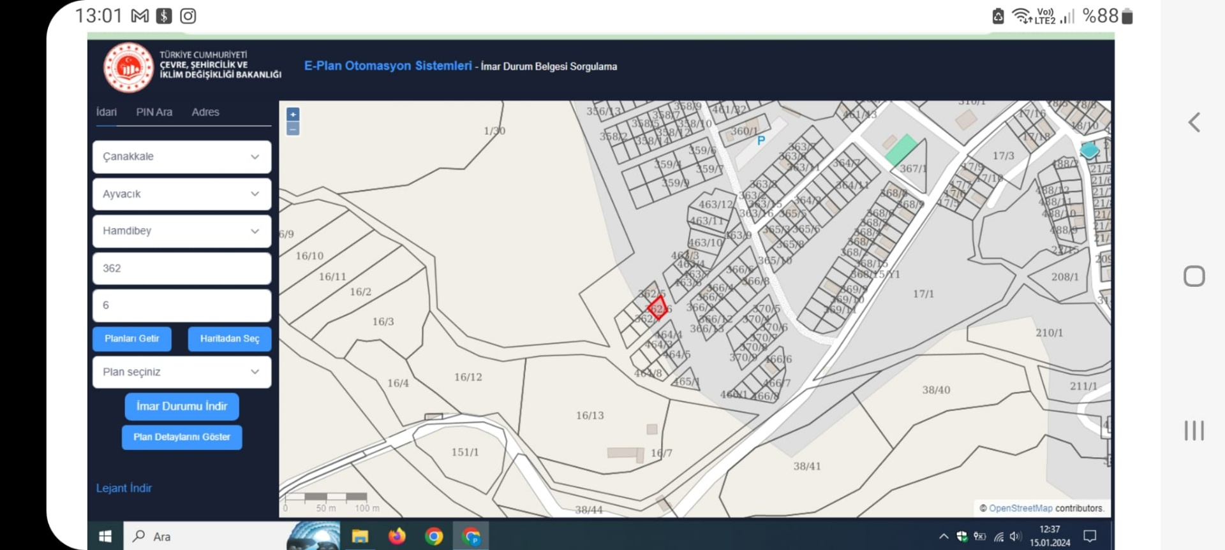Select parcel 208/1 on the map
This screenshot has width=1225, height=550.
point(1065,277)
